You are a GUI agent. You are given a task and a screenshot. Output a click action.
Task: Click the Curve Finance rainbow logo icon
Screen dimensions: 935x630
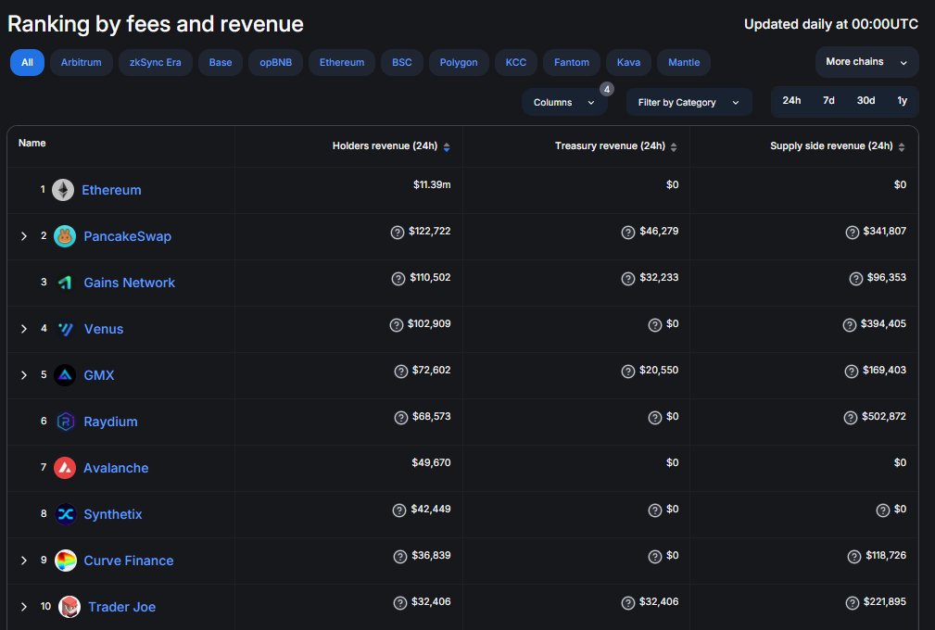coord(66,561)
